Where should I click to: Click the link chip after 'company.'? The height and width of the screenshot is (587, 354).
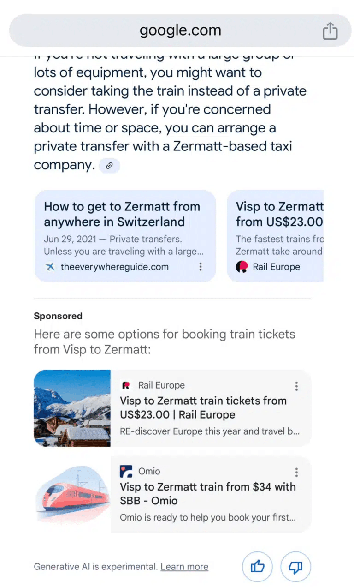click(109, 166)
